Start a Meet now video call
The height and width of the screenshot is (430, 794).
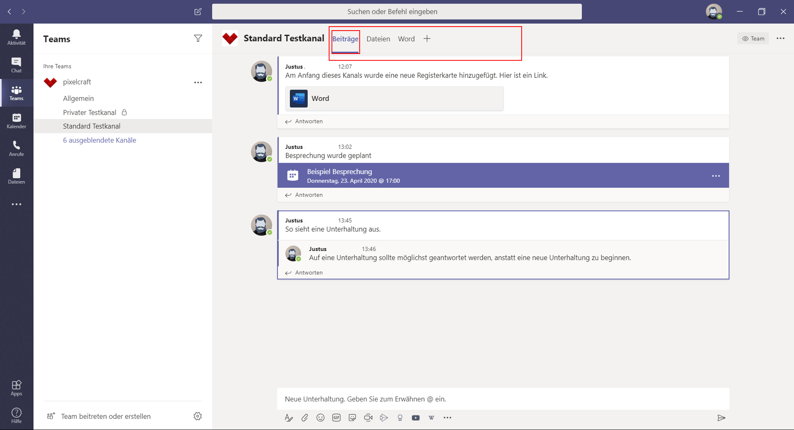point(368,418)
